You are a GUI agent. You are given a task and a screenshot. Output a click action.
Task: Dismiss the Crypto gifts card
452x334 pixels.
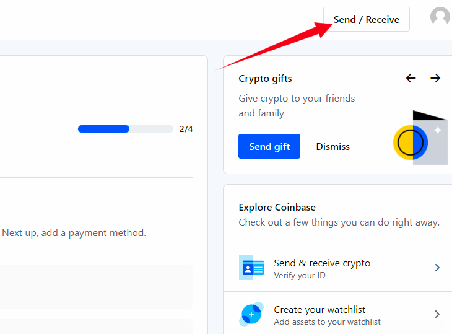(x=333, y=146)
